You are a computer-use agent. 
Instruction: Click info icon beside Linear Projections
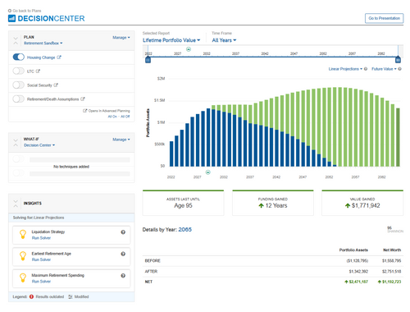[366, 69]
